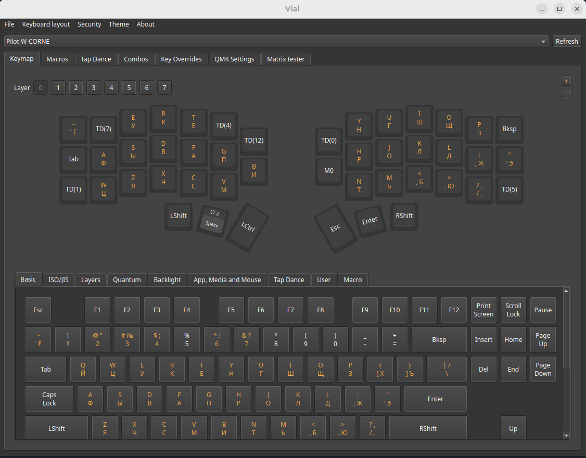Select the TD(7) key on the keymap
The height and width of the screenshot is (458, 586).
[104, 129]
